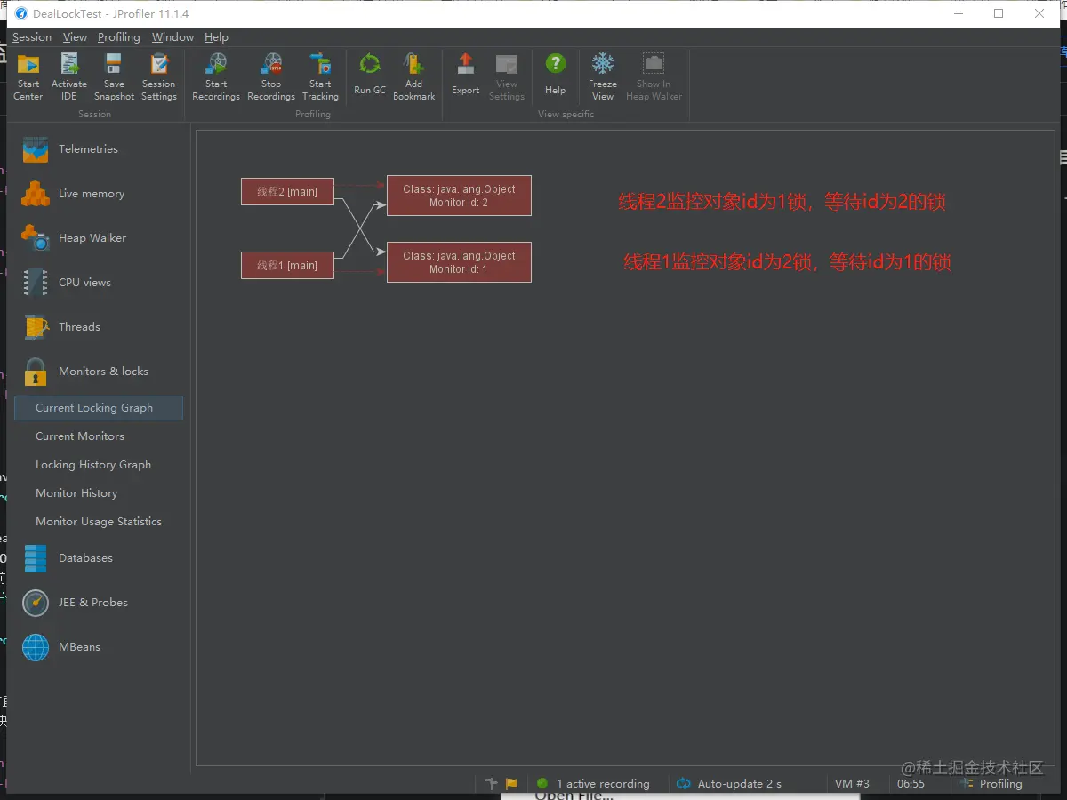Open the Start Center
The width and height of the screenshot is (1067, 800).
coord(28,77)
